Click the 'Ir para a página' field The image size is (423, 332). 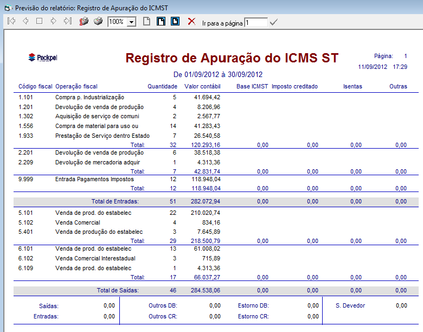point(255,23)
